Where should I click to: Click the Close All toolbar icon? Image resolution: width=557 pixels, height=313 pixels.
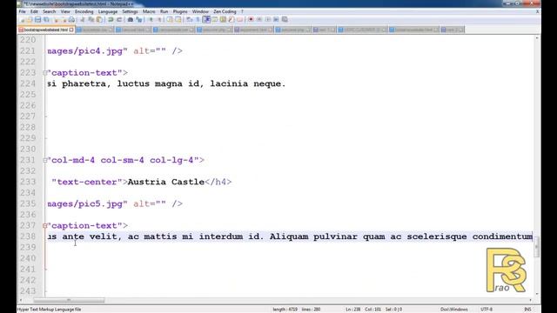64,19
